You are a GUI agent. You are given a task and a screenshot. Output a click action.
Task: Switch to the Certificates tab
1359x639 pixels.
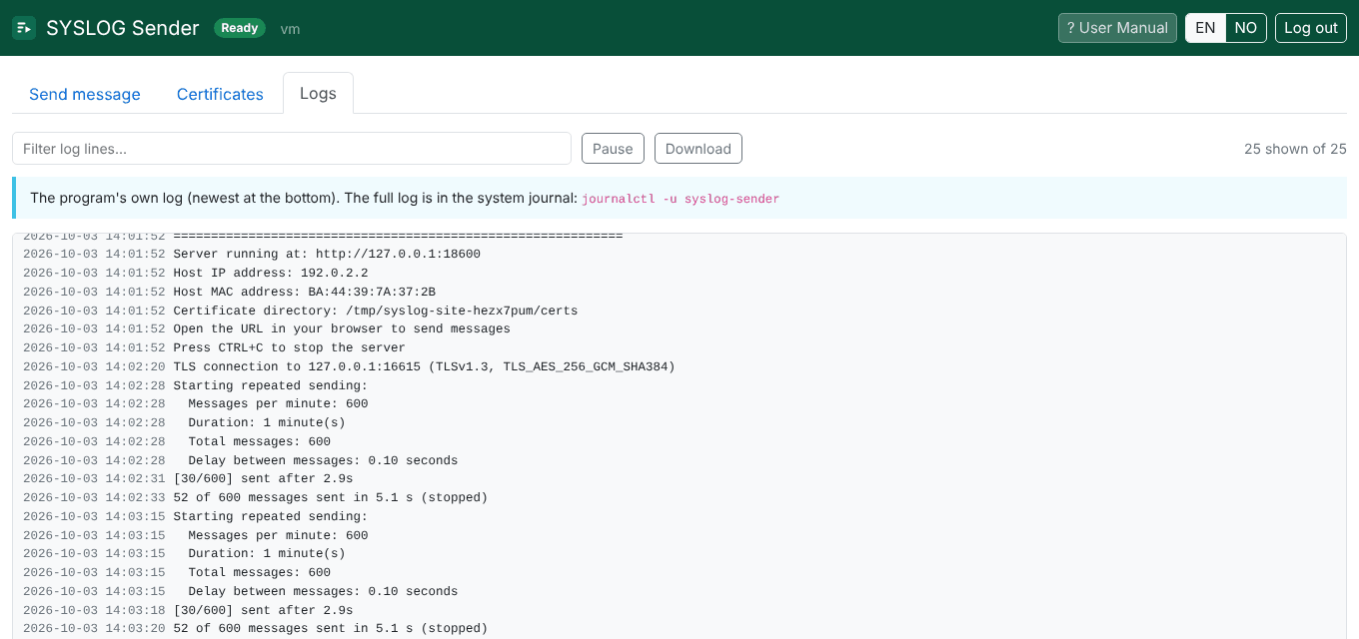220,94
